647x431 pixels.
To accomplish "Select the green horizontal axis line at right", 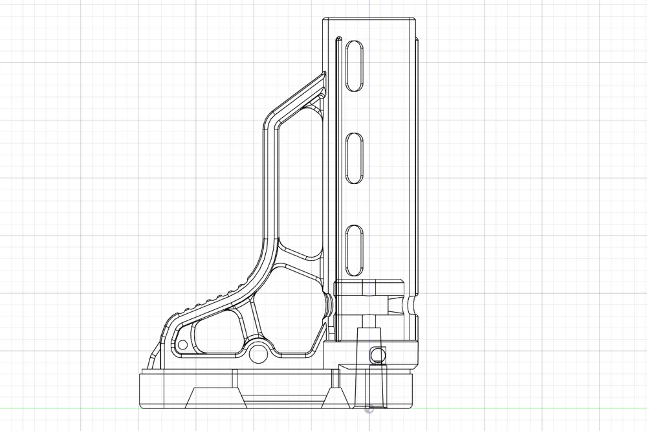I will 550,409.
